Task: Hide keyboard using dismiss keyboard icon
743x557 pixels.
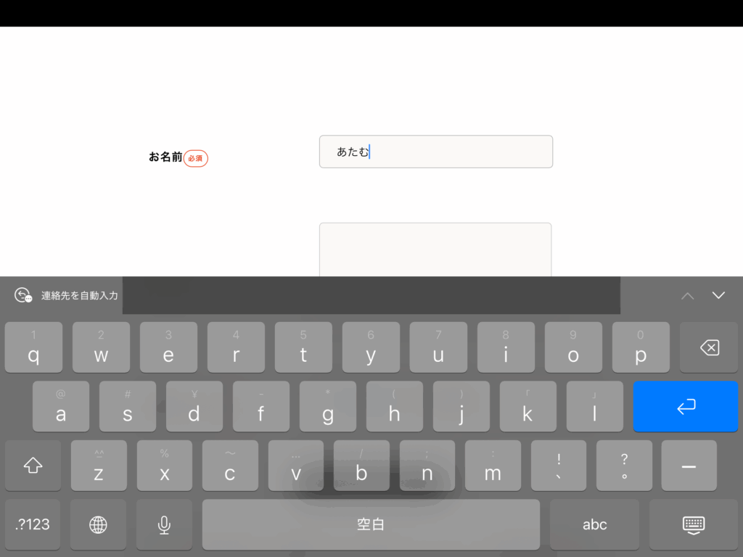Action: pos(693,524)
